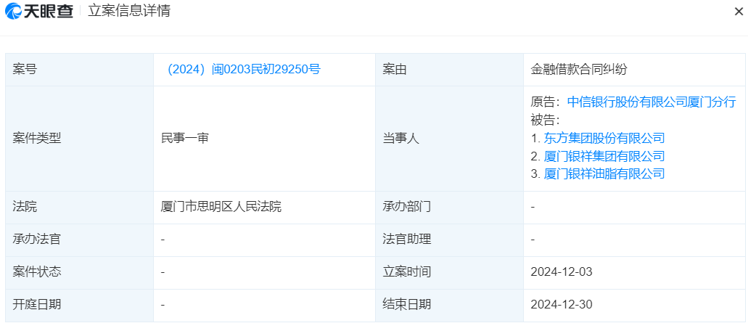The width and height of the screenshot is (748, 323).
Task: Select the 案由 label cell
Action: click(x=449, y=70)
